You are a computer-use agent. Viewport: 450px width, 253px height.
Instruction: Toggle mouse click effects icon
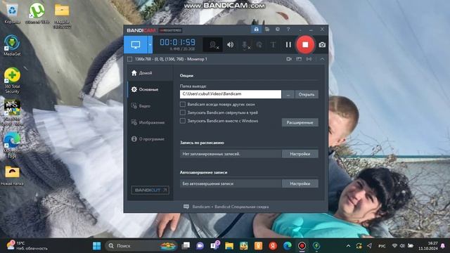(x=259, y=45)
